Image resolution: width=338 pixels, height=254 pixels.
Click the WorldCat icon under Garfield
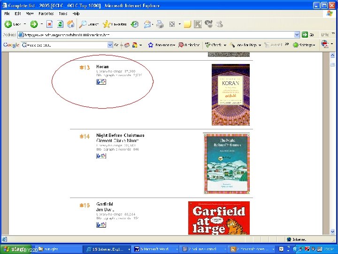[x=101, y=225]
